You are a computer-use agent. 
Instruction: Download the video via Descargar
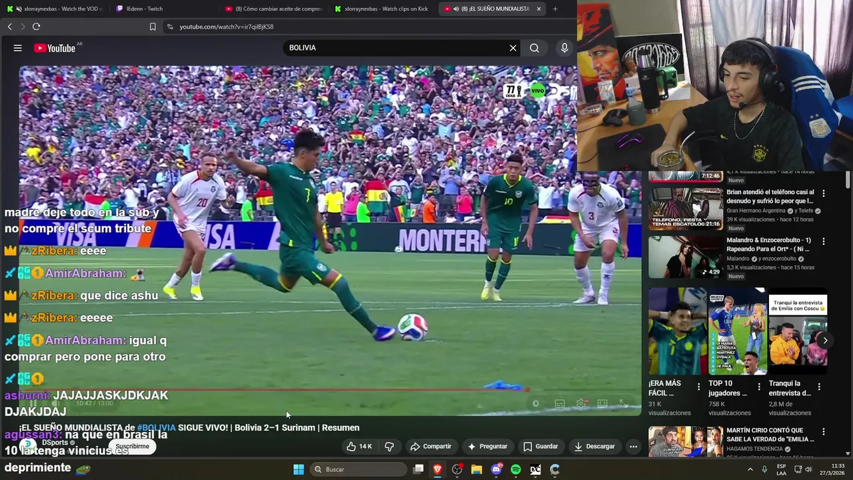click(594, 447)
